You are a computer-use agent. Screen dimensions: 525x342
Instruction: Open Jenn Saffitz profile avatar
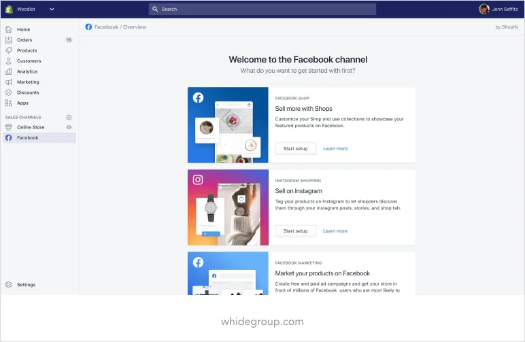484,9
